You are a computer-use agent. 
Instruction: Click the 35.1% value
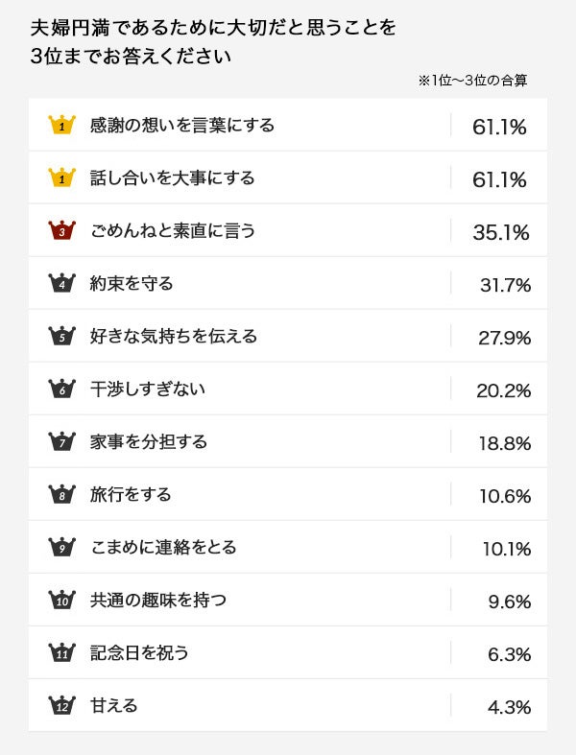(499, 231)
